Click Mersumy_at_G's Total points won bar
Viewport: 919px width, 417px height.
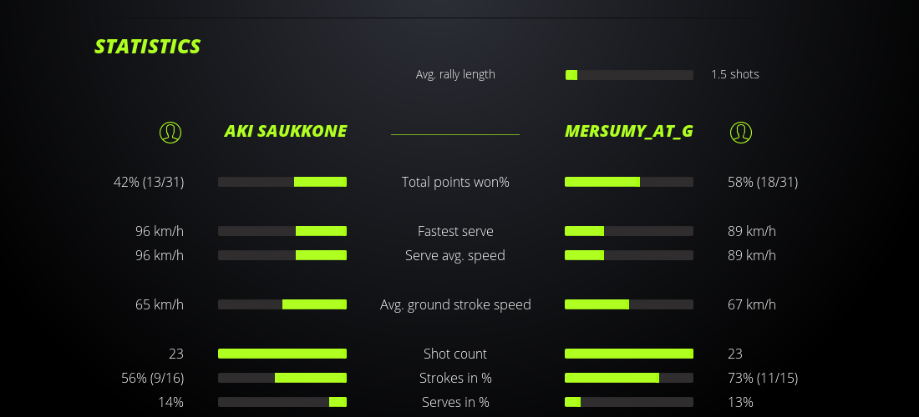[x=629, y=182]
